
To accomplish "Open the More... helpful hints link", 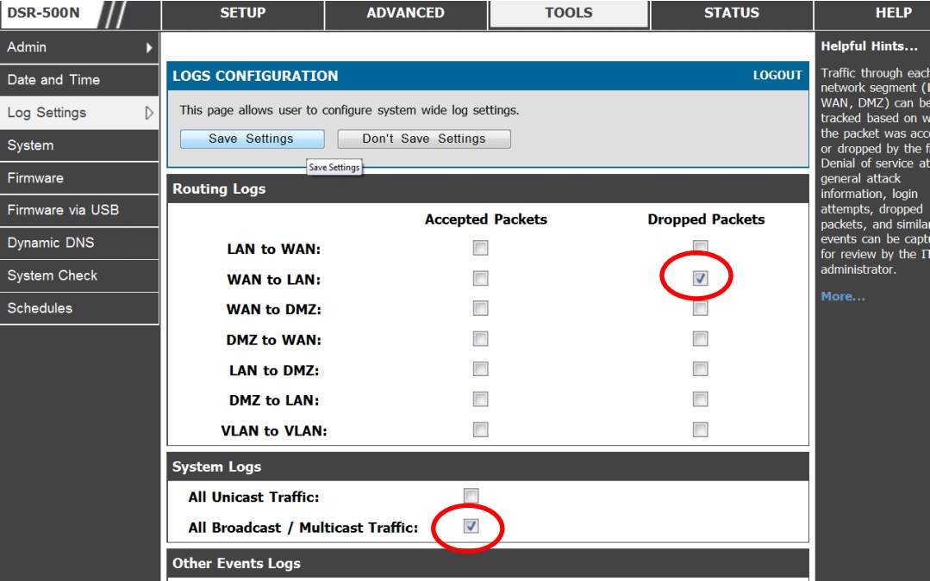I will coord(842,297).
